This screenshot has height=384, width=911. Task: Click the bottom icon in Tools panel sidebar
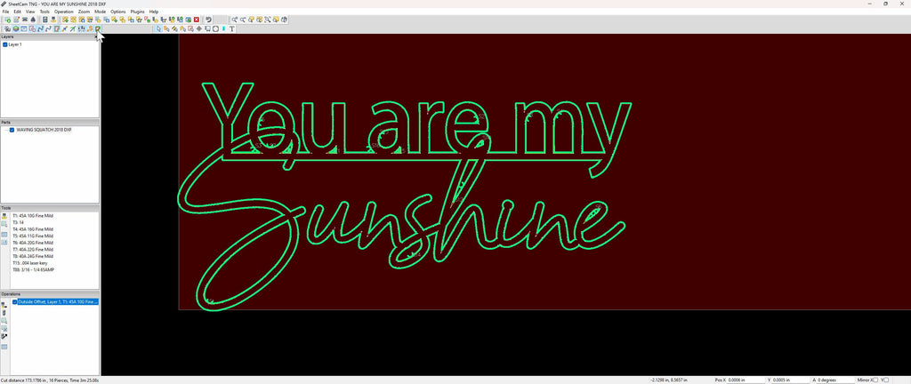tap(4, 242)
